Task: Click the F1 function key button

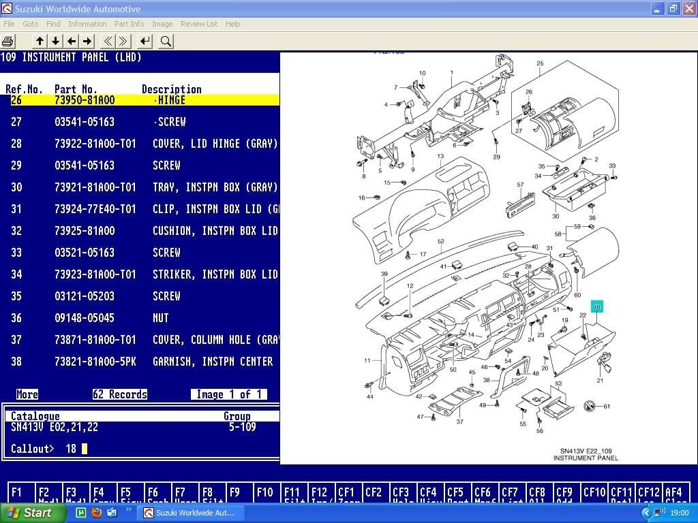Action: tap(21, 493)
